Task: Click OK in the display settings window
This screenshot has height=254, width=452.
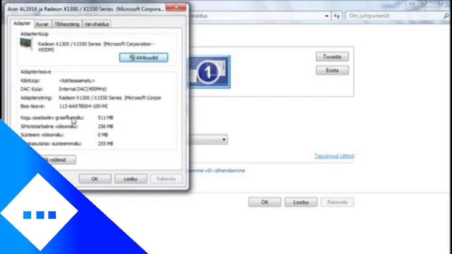Action: tap(265, 202)
